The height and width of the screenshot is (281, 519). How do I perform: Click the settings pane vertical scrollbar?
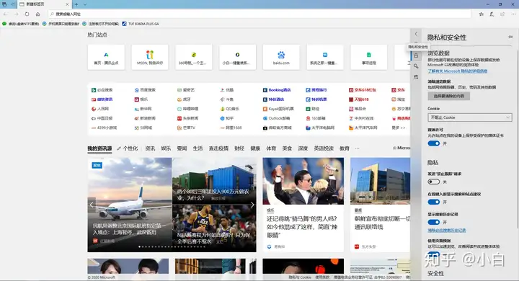point(518,139)
